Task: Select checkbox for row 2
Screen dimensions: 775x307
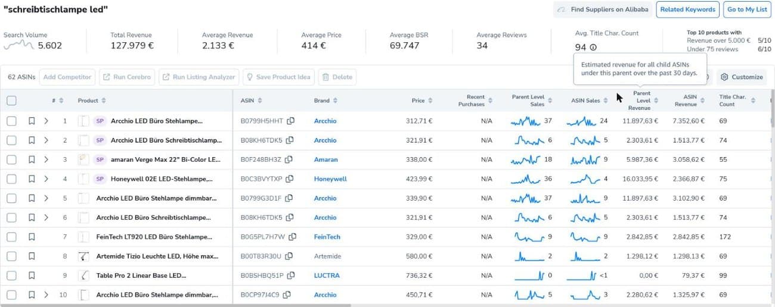Action: coord(11,140)
